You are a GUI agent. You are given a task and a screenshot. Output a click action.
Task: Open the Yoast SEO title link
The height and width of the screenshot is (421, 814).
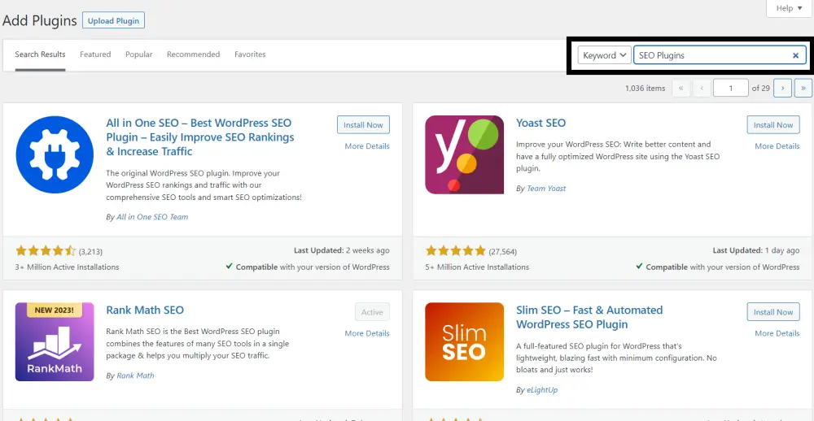point(541,123)
